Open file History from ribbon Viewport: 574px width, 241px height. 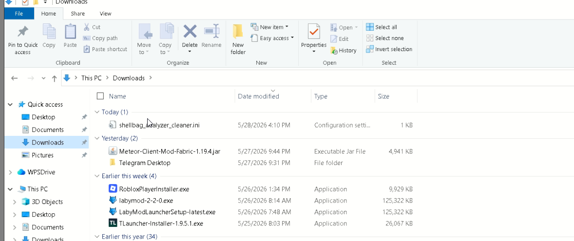coord(344,51)
